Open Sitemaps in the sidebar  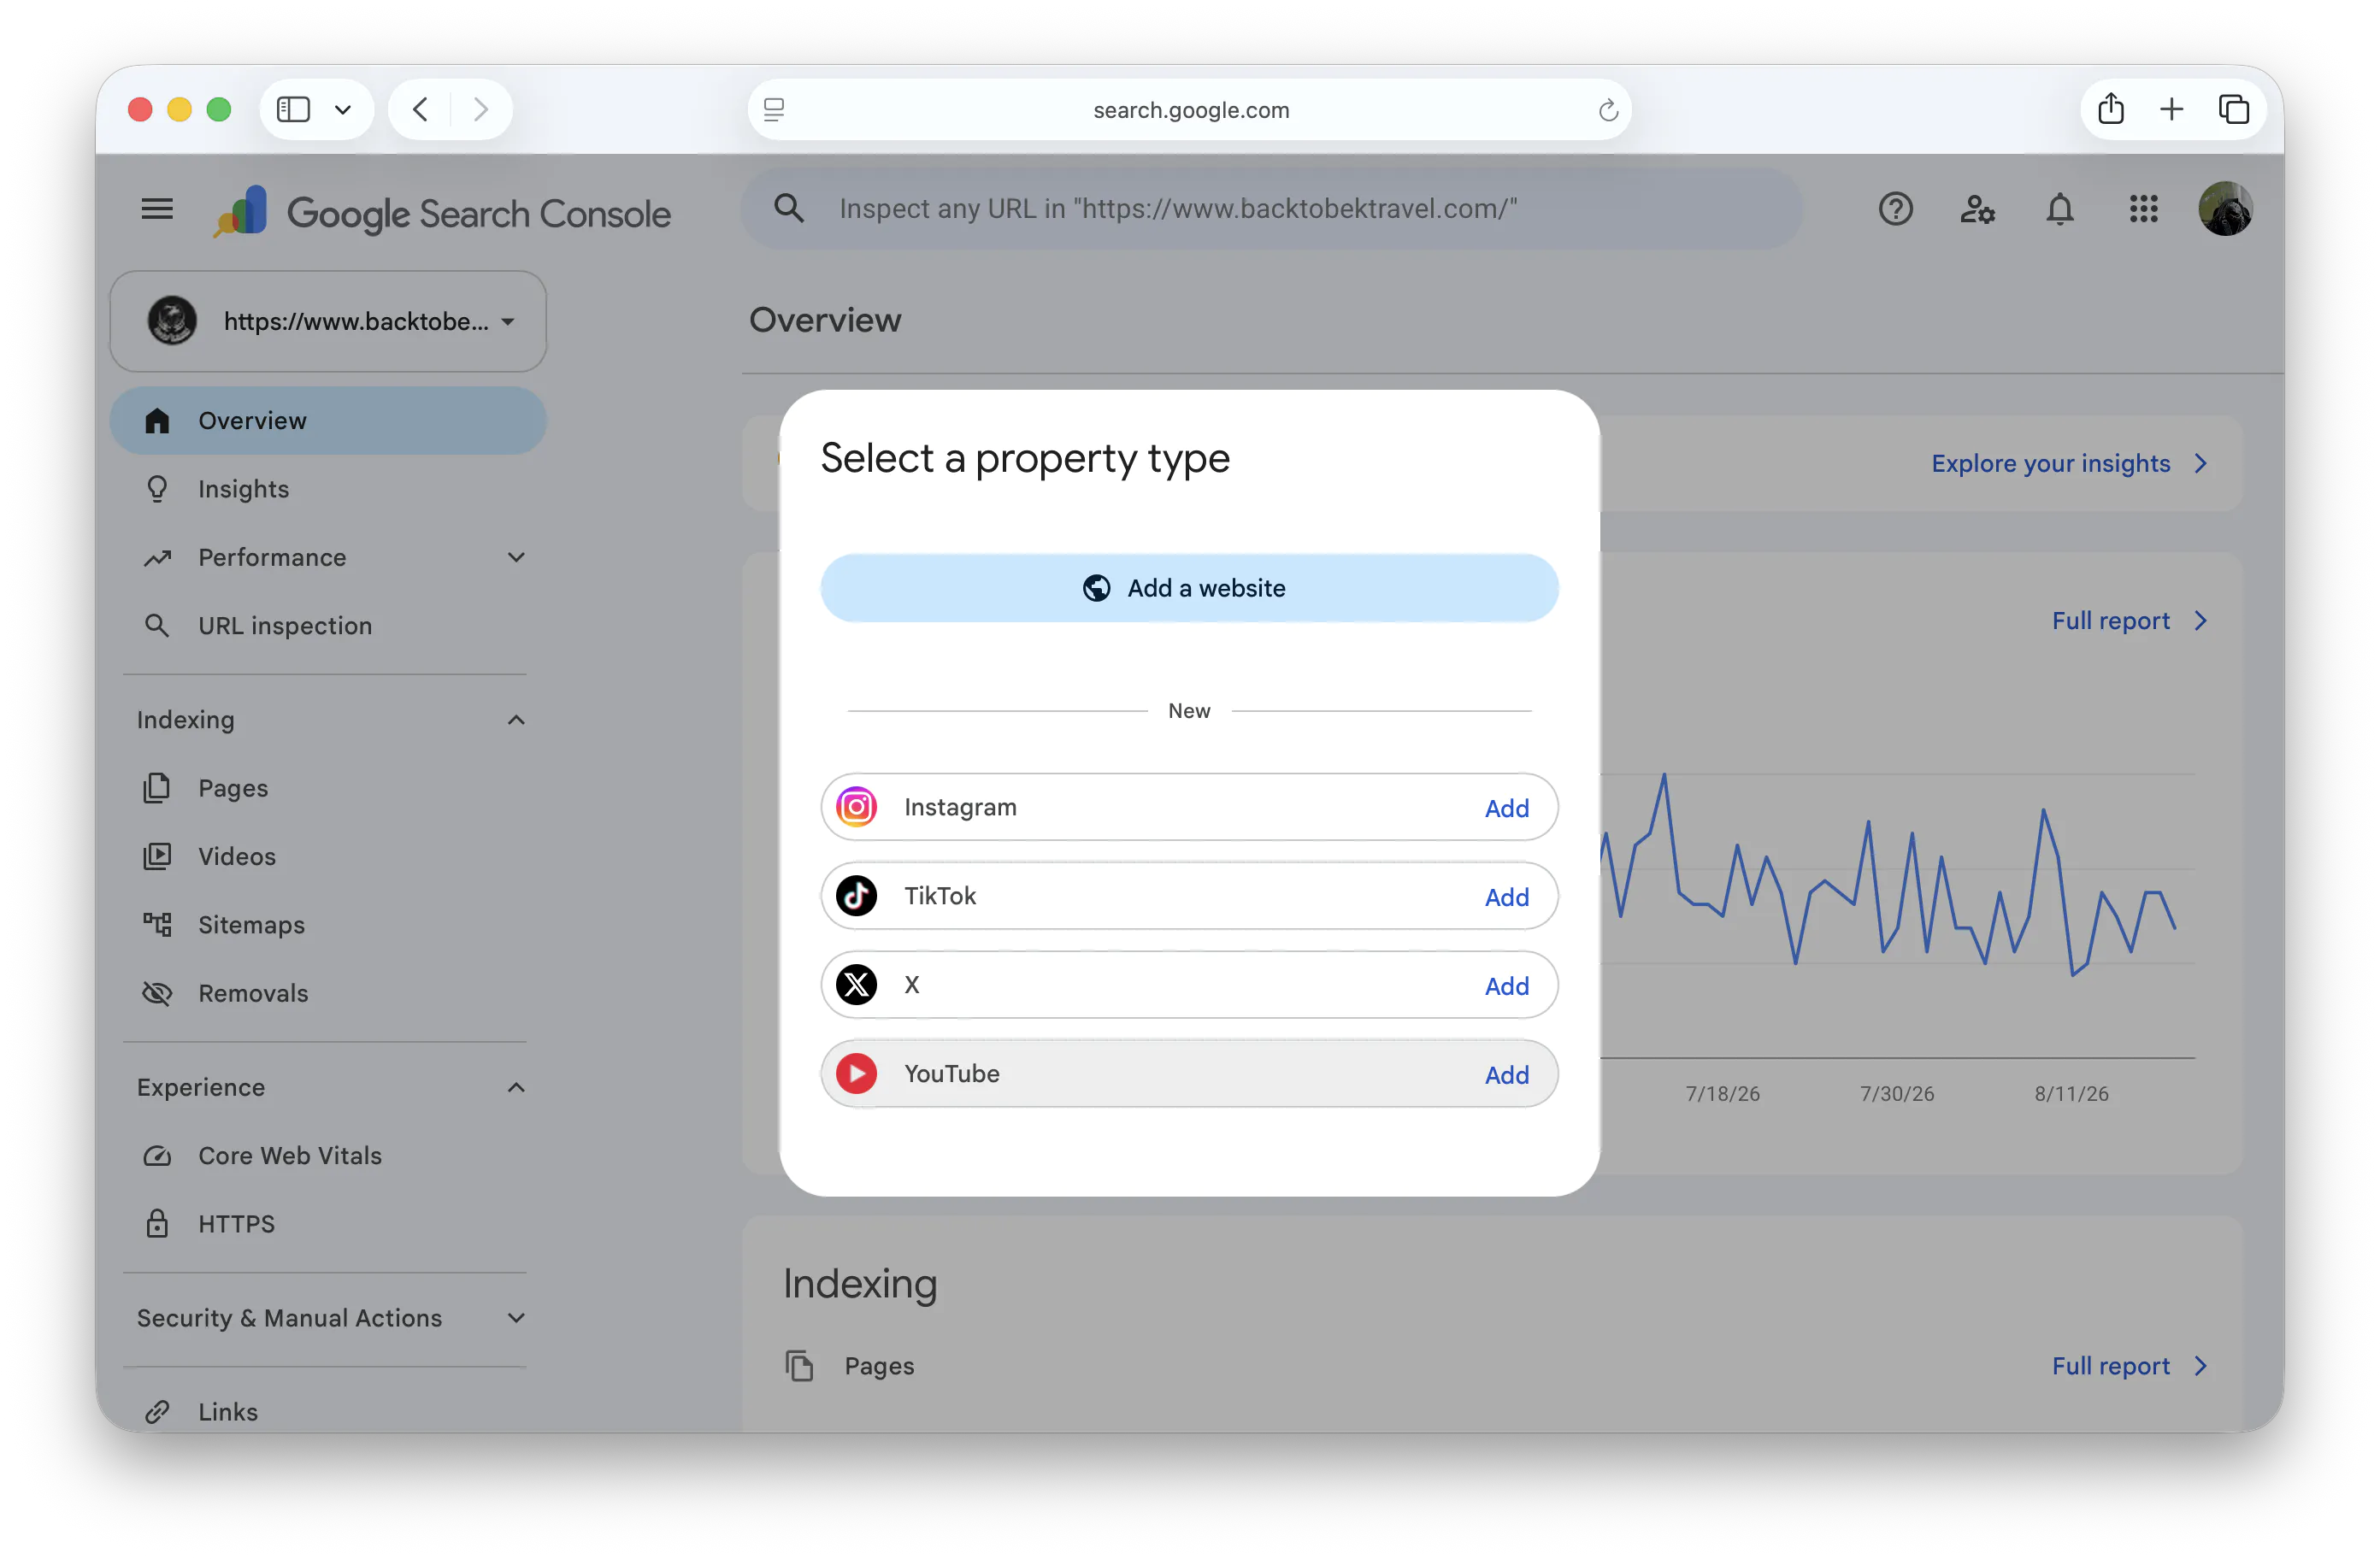click(328, 925)
